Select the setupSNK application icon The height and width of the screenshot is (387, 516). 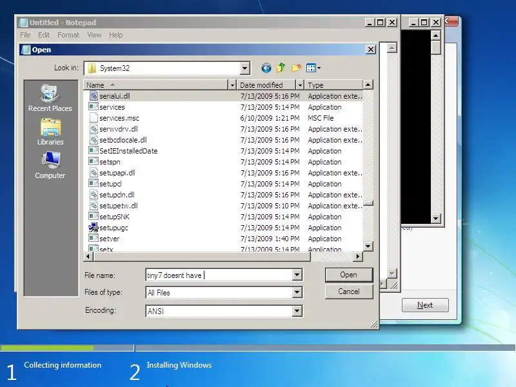coord(94,216)
